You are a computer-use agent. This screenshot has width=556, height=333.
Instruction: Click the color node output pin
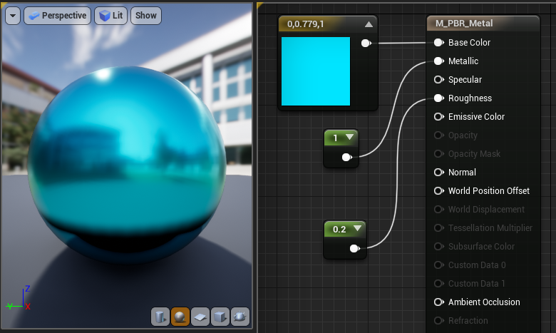tap(366, 43)
